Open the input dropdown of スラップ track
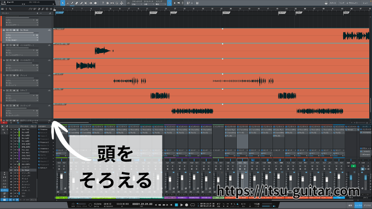This screenshot has height=209, width=372. tap(20, 96)
